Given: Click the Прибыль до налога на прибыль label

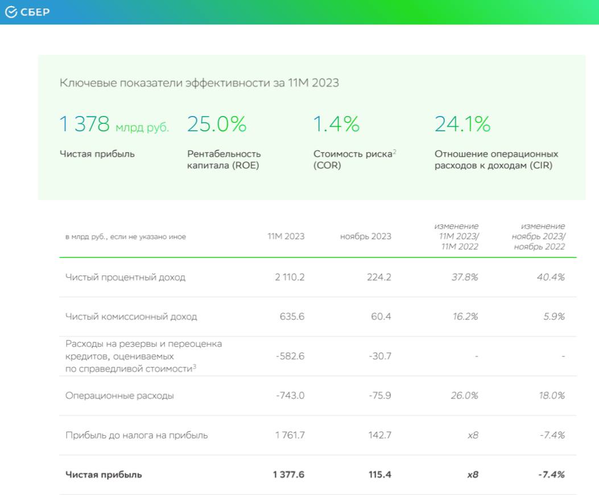Looking at the screenshot, I should coord(137,435).
